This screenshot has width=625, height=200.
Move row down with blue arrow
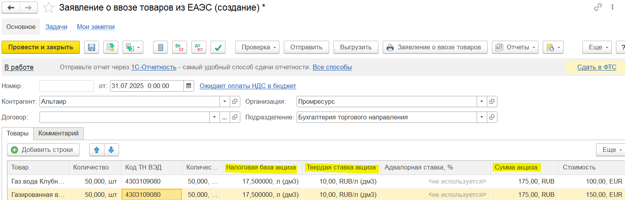111,150
